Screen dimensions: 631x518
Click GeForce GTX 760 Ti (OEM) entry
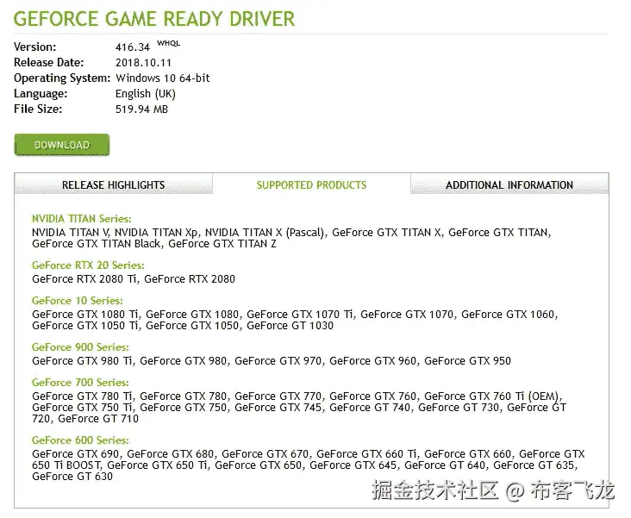click(491, 396)
